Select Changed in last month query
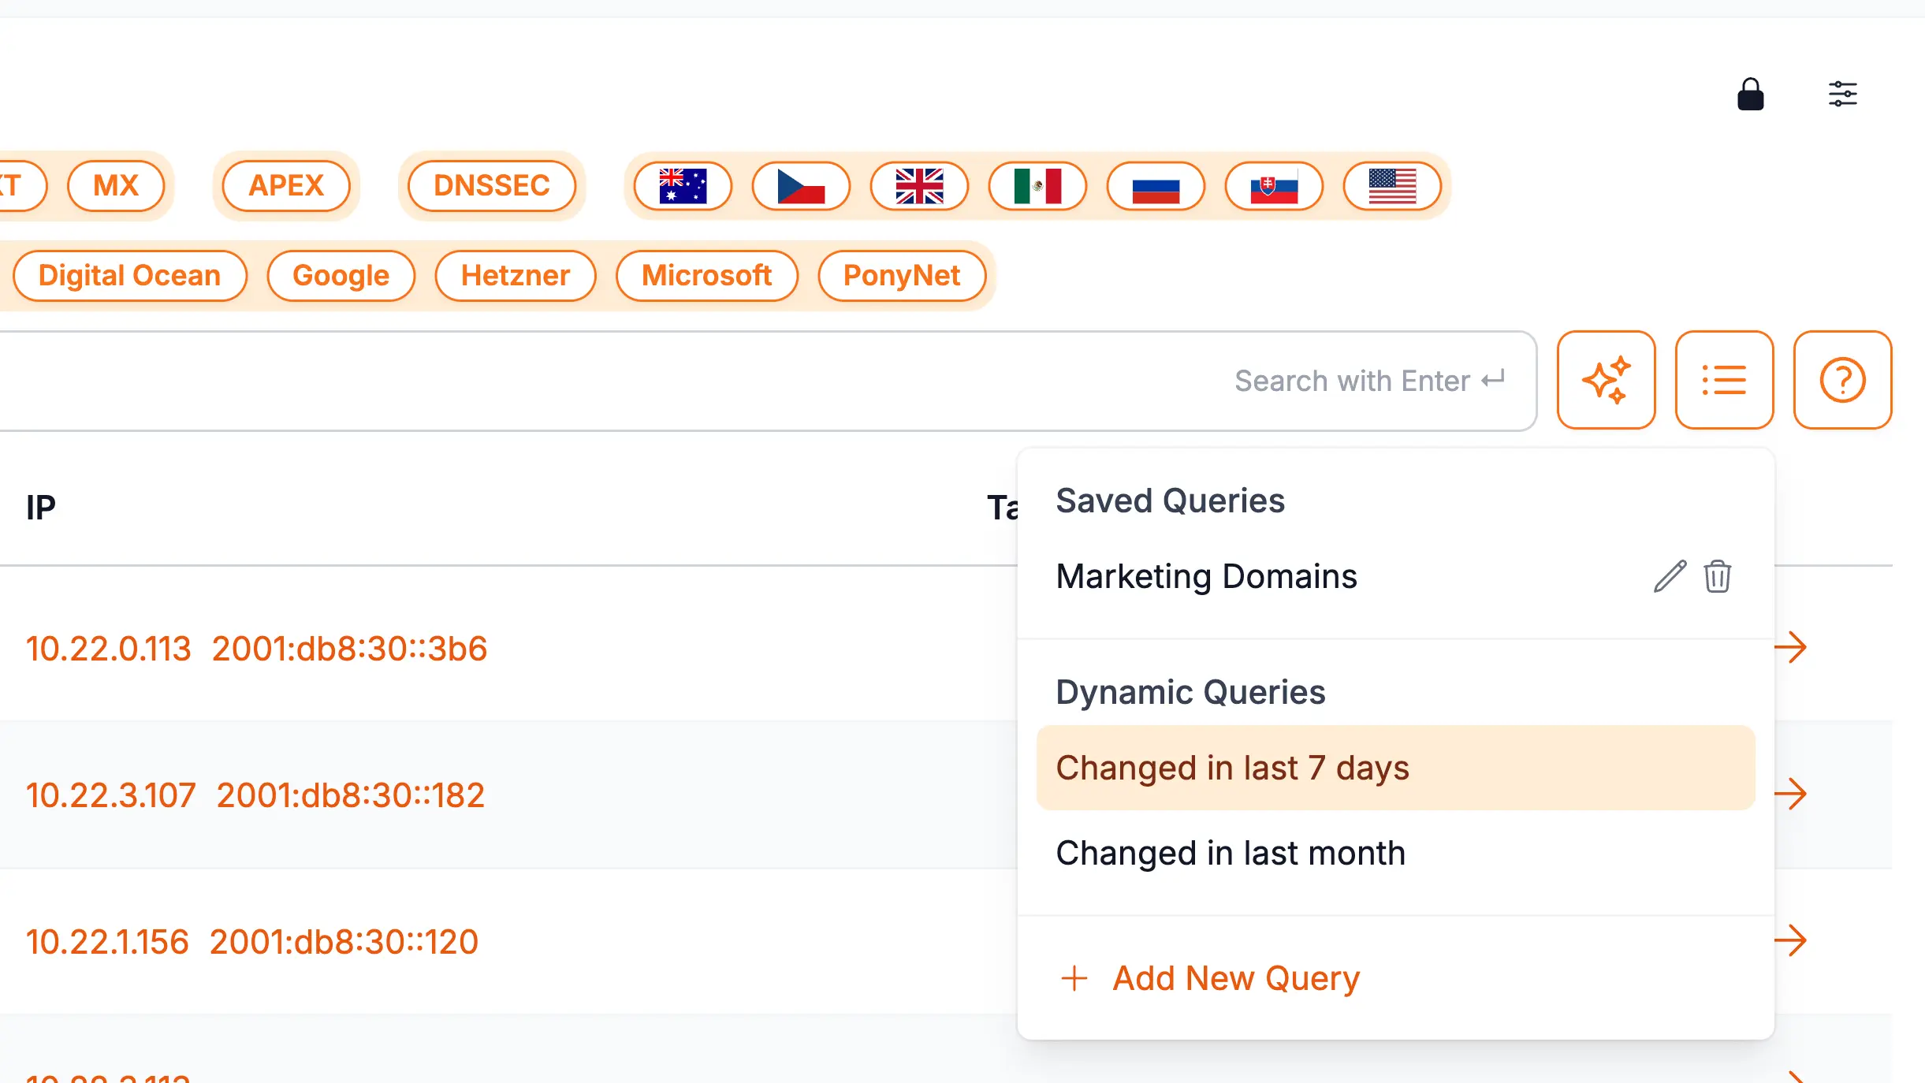Viewport: 1925px width, 1083px height. tap(1395, 853)
